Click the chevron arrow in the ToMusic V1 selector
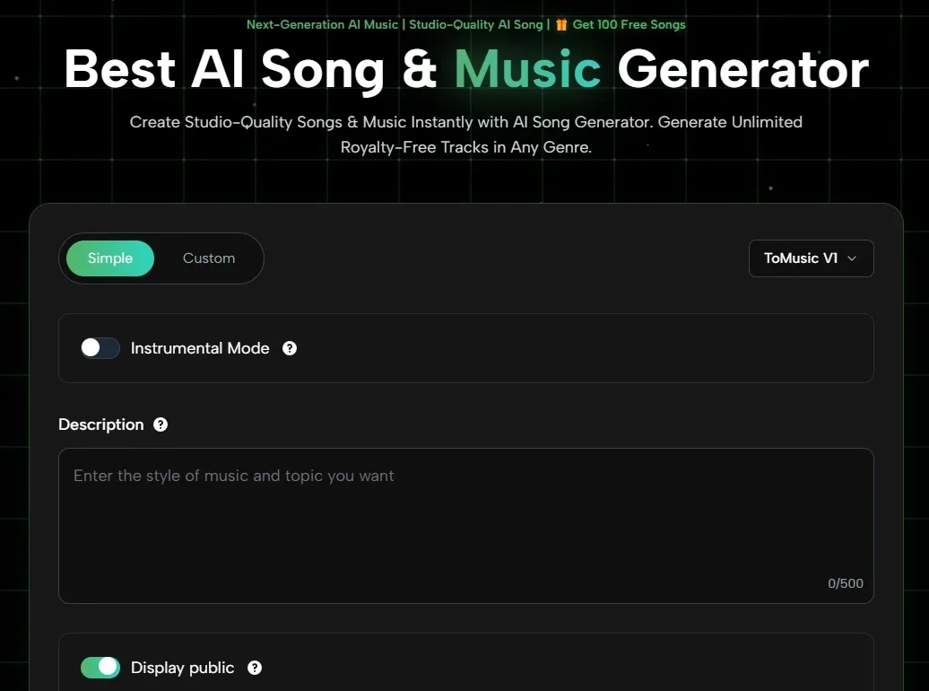The width and height of the screenshot is (929, 691). (852, 258)
